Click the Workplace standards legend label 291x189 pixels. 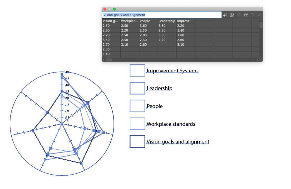[x=171, y=124]
